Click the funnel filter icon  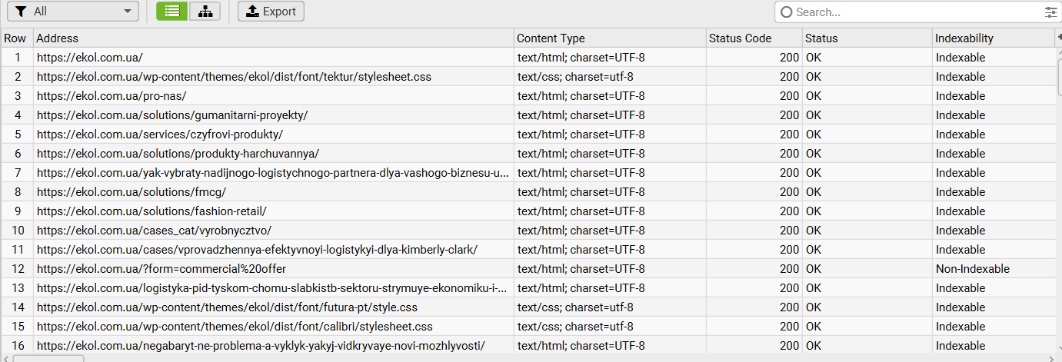[21, 12]
